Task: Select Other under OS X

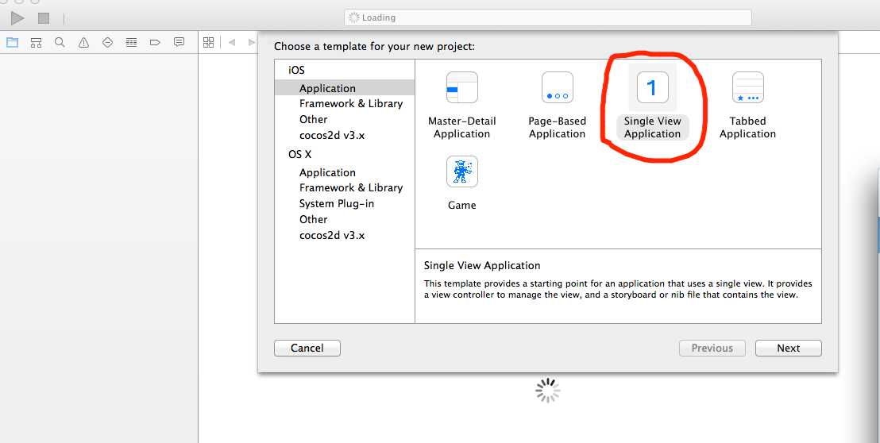Action: pos(313,219)
